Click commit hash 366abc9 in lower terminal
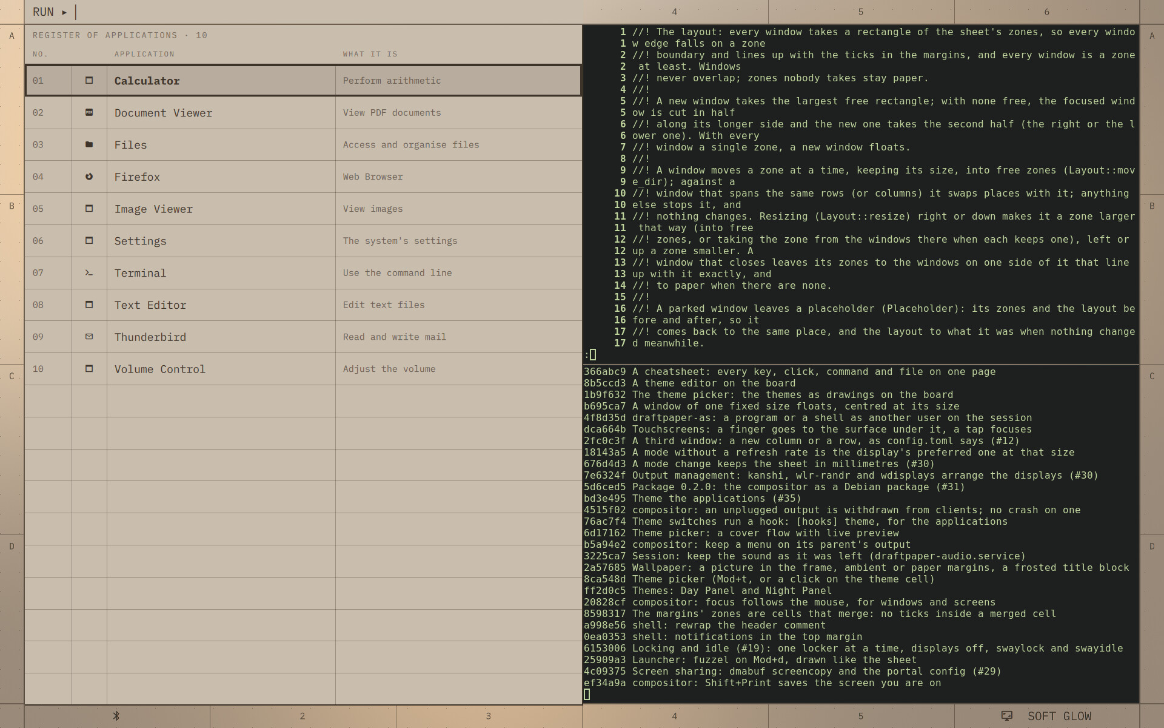Image resolution: width=1164 pixels, height=728 pixels. point(605,371)
